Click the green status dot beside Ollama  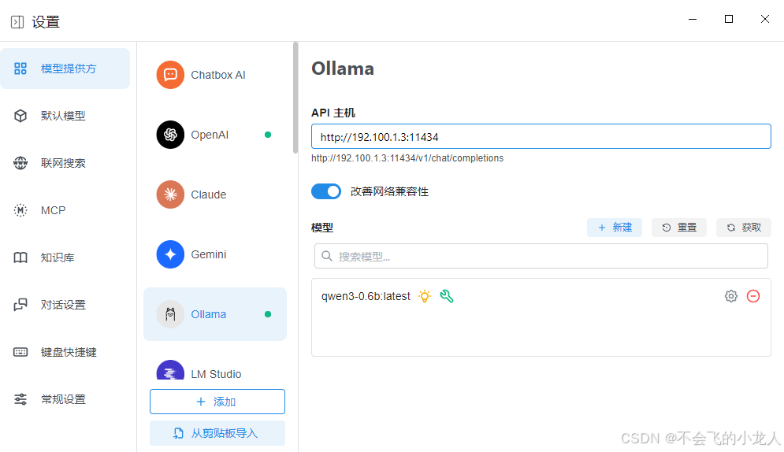pyautogui.click(x=268, y=314)
